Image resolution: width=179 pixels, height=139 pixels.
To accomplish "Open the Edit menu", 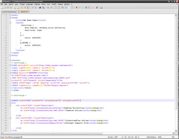I will [6, 4].
